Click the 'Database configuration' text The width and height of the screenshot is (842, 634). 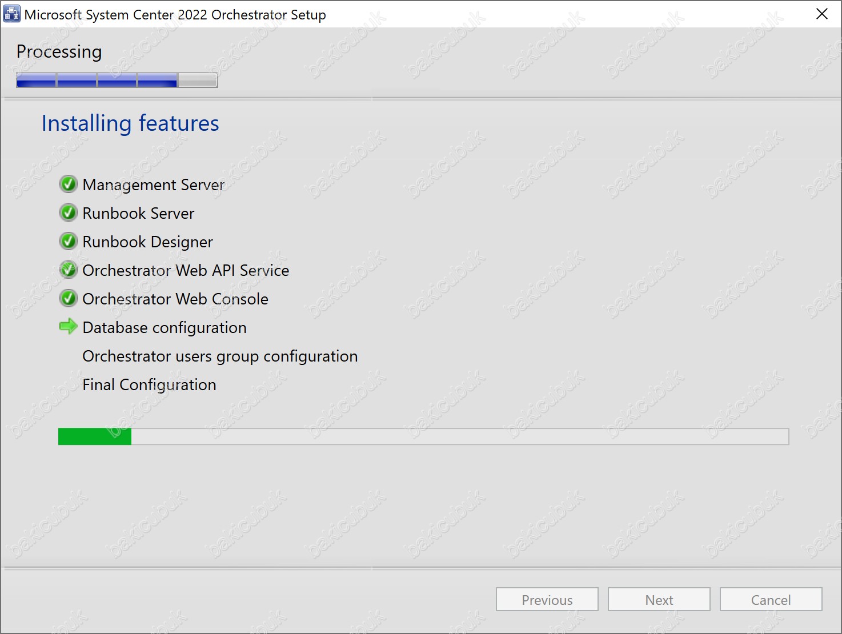[x=165, y=328]
